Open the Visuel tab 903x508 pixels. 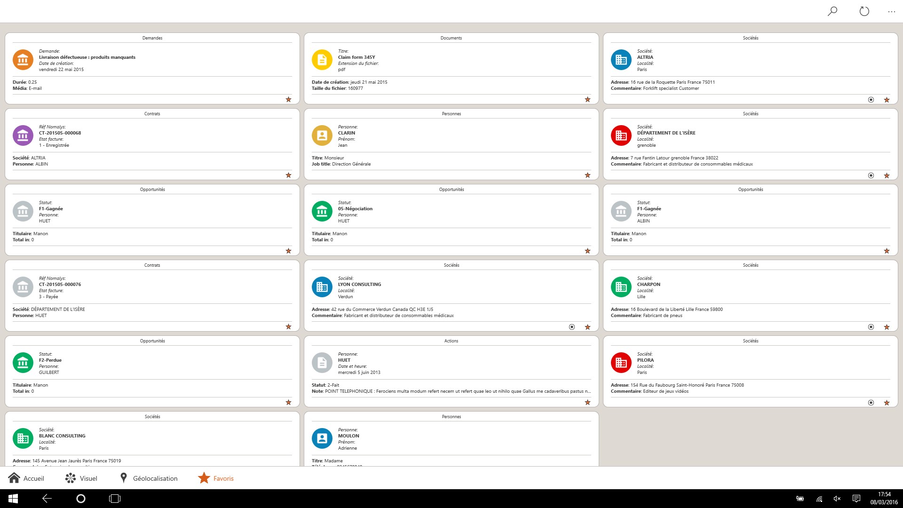coord(81,478)
